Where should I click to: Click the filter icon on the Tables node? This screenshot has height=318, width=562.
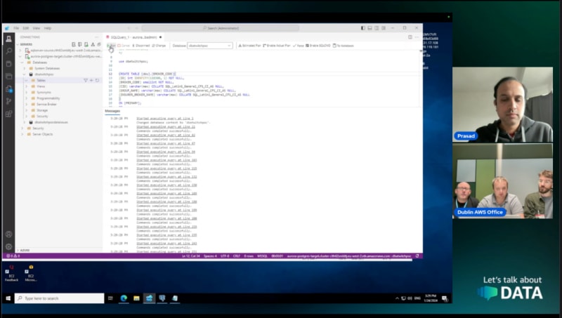(86, 80)
